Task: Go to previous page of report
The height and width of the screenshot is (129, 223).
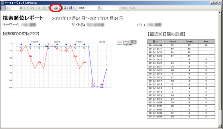Action: [7, 8]
